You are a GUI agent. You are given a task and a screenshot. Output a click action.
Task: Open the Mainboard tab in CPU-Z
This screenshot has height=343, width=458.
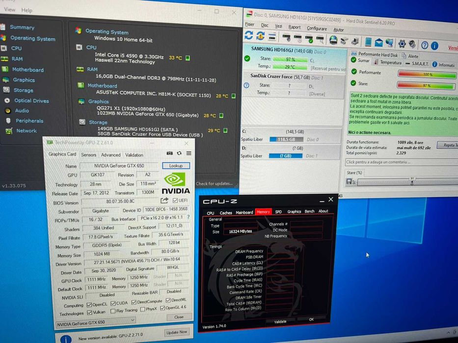point(244,212)
